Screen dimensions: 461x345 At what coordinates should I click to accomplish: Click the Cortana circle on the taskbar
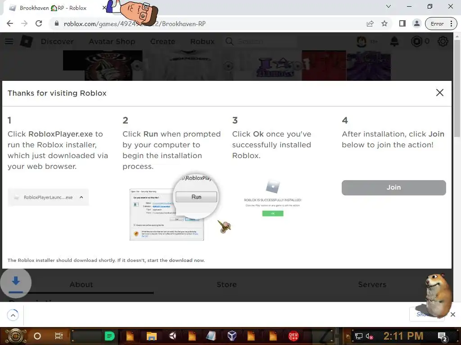(x=37, y=336)
